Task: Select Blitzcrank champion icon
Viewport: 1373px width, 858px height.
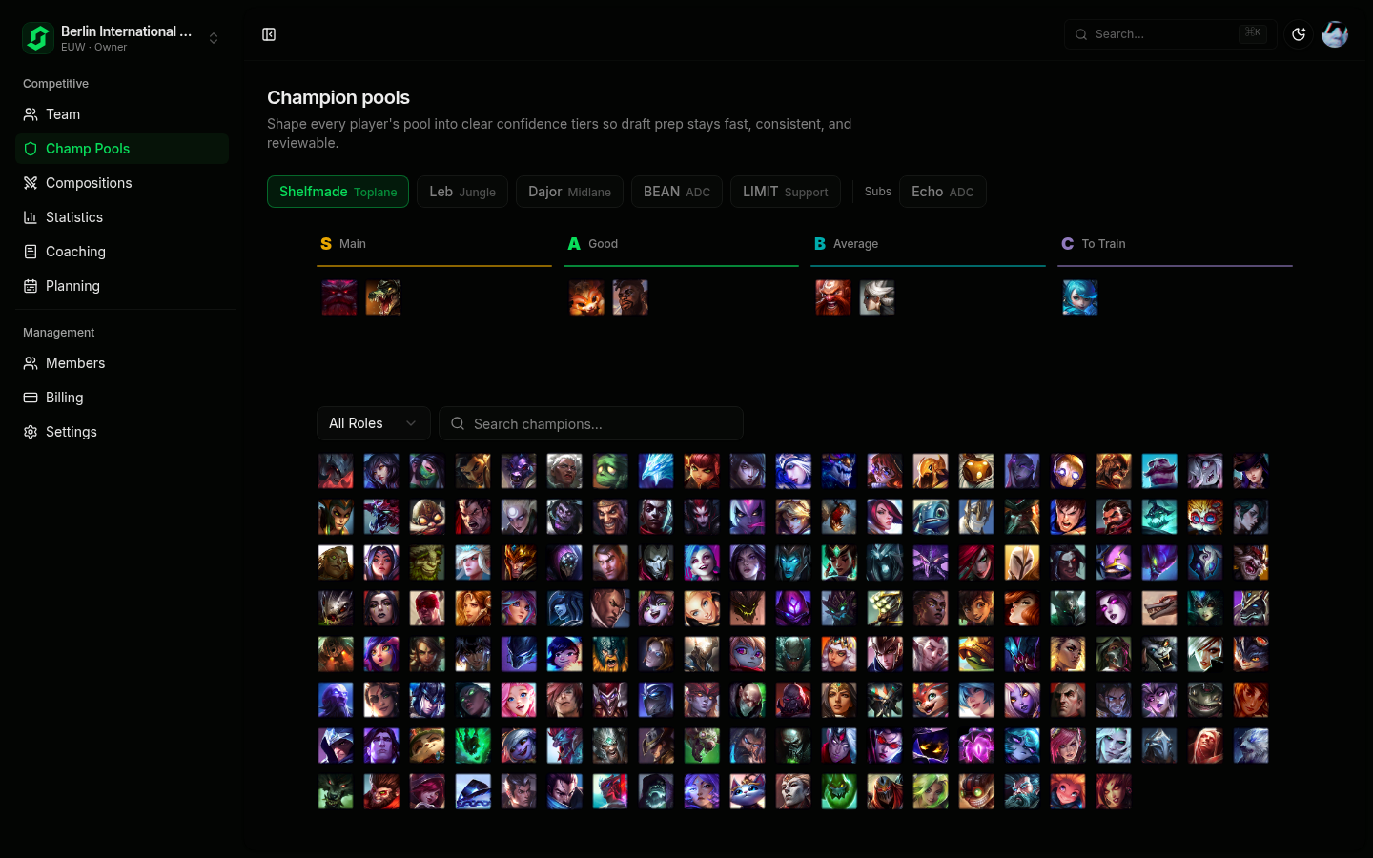Action: [1068, 471]
